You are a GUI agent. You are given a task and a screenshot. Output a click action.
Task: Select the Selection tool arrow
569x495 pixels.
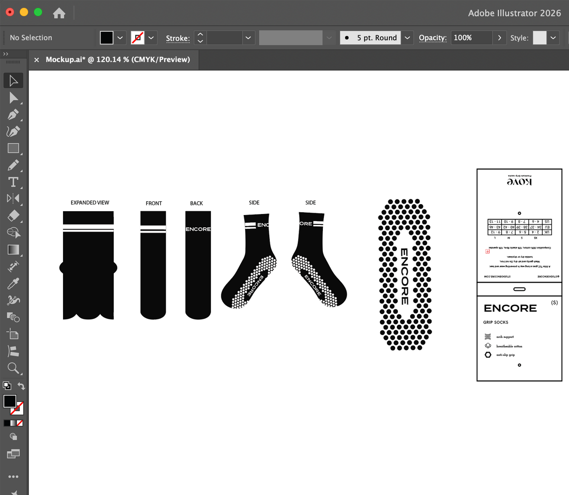(13, 81)
